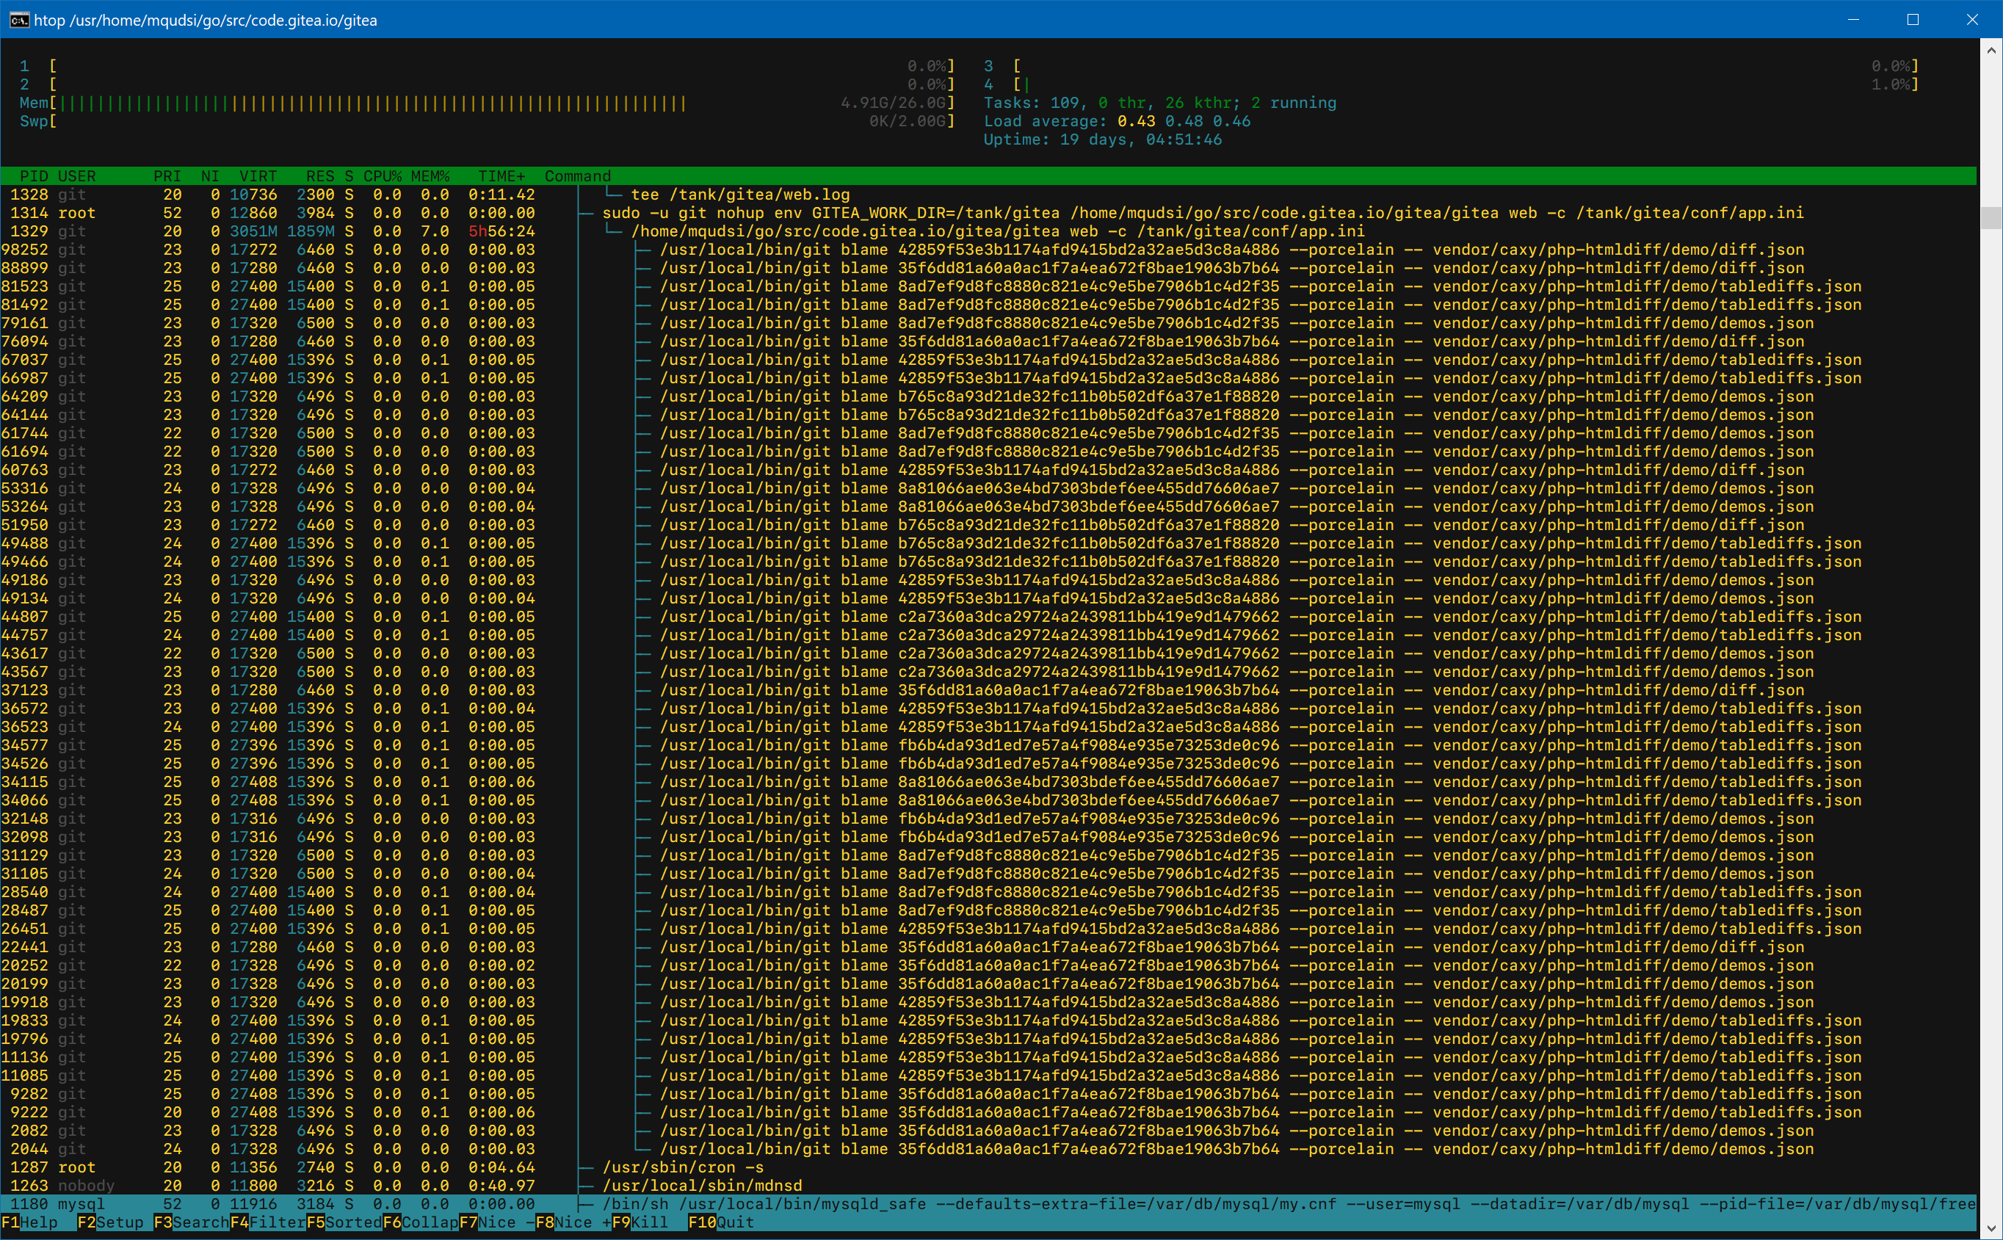Select git blame process PID 34577
The width and height of the screenshot is (2003, 1240).
coord(988,745)
